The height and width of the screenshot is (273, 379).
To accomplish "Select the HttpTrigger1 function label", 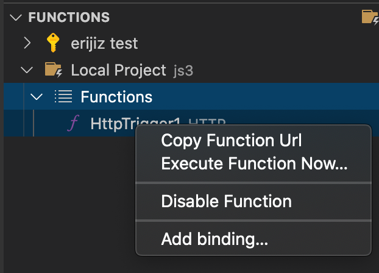I will point(113,122).
